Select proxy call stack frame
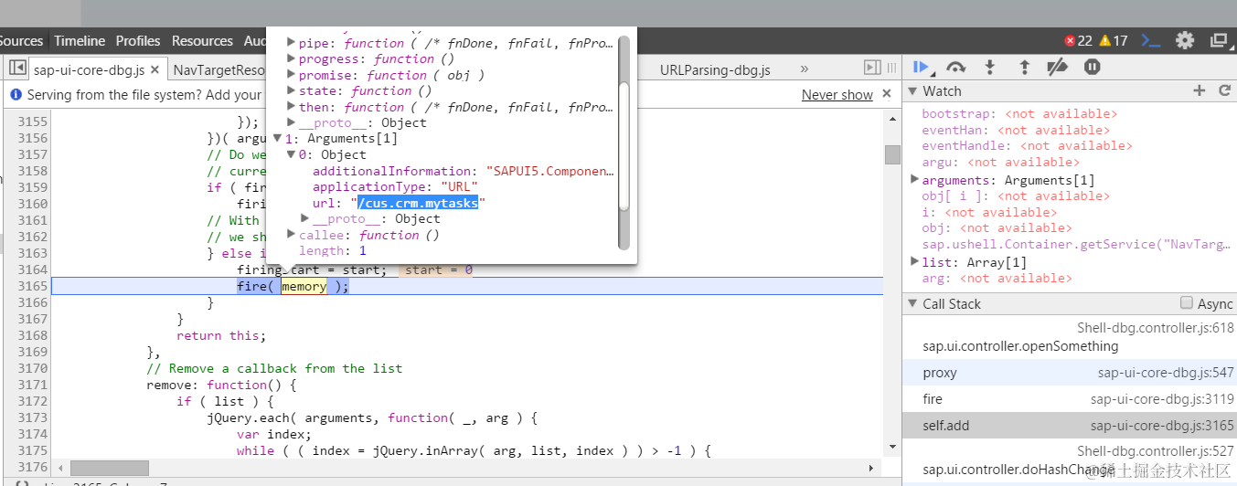This screenshot has width=1237, height=486. coord(1068,372)
